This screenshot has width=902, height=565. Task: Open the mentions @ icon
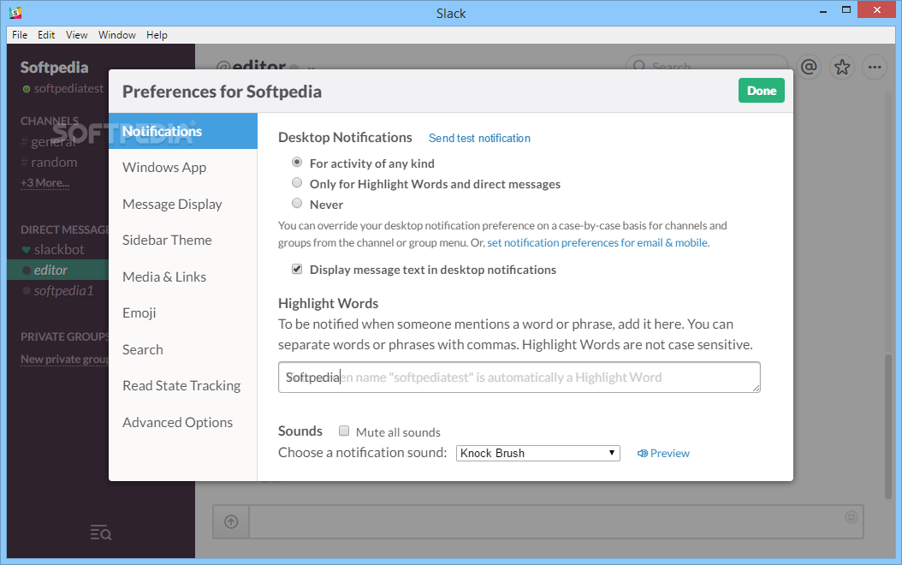tap(809, 68)
